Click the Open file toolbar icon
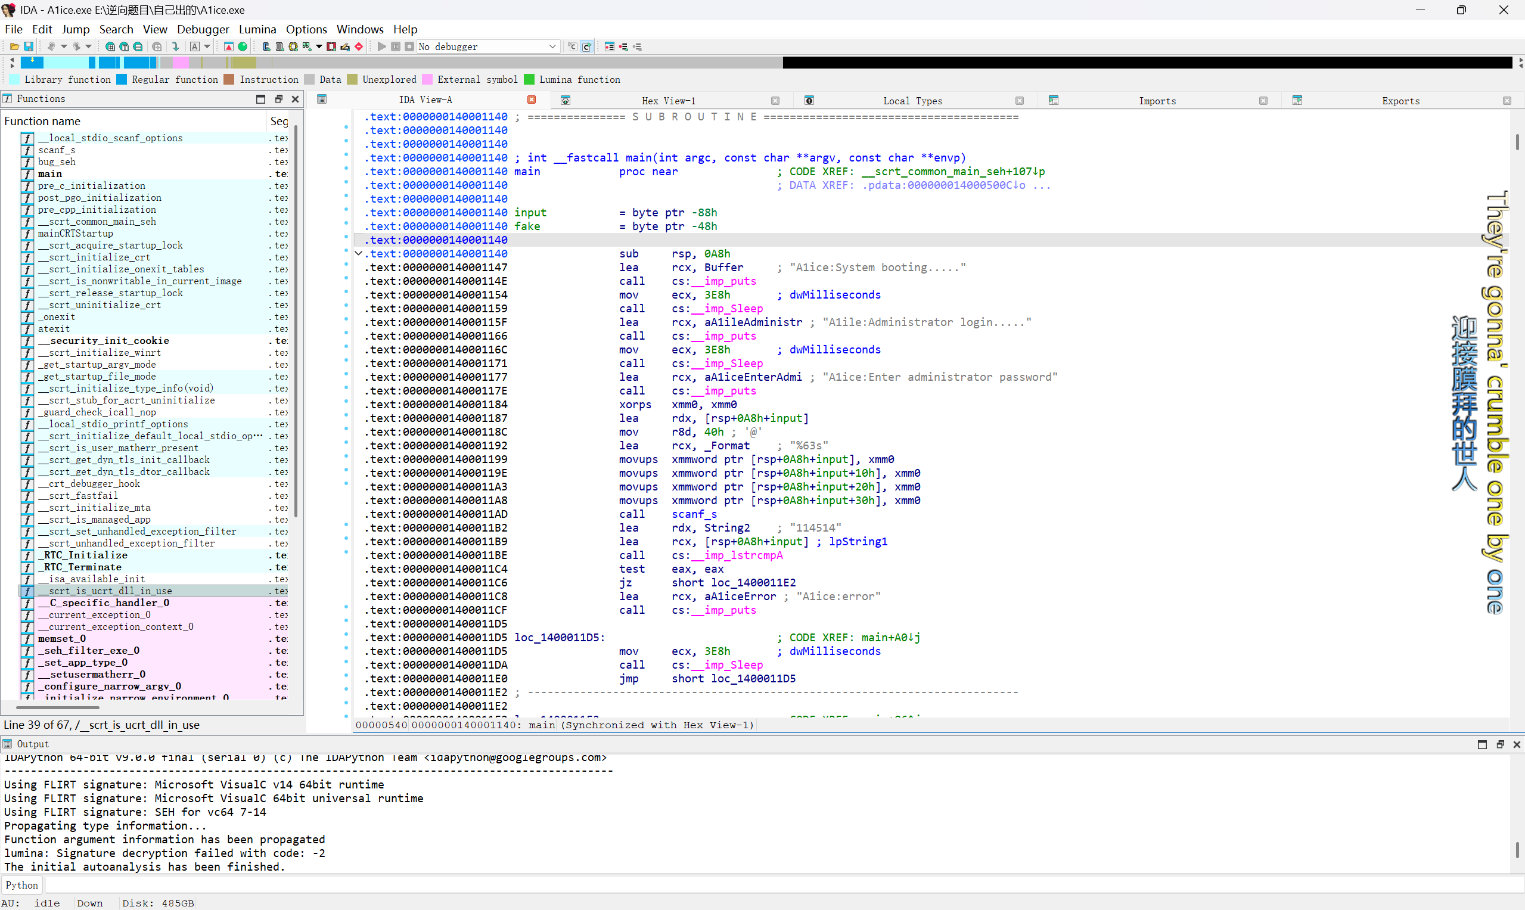Viewport: 1525px width, 910px height. [x=14, y=46]
